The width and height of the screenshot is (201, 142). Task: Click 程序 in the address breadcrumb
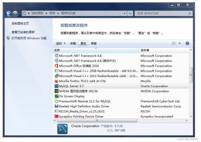[x=52, y=13]
